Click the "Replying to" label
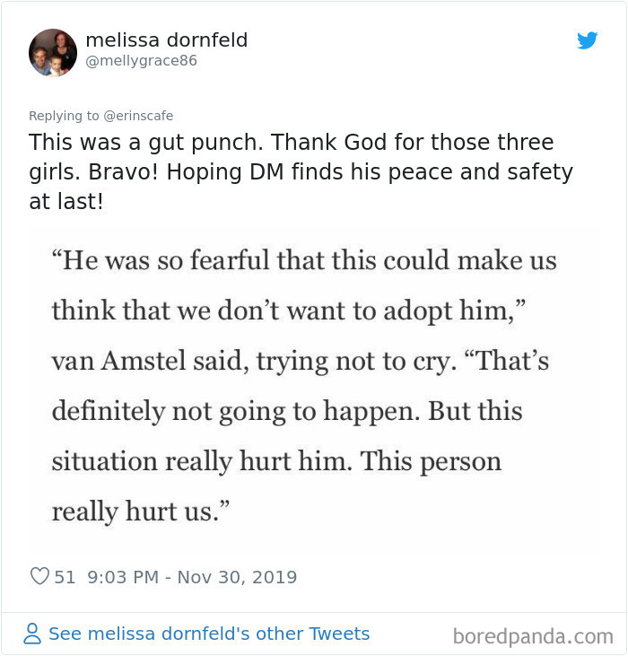This screenshot has height=656, width=628. (x=65, y=116)
